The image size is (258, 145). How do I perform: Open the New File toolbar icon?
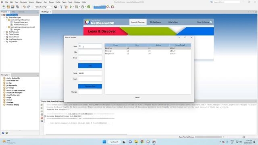(4, 7)
